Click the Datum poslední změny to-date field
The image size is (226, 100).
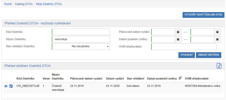click(x=202, y=39)
